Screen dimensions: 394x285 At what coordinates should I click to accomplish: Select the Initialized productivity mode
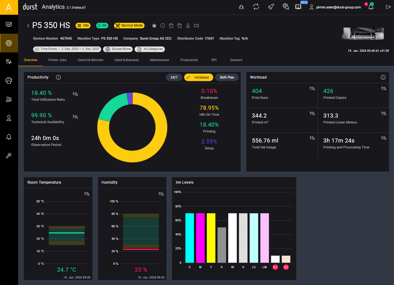(199, 77)
